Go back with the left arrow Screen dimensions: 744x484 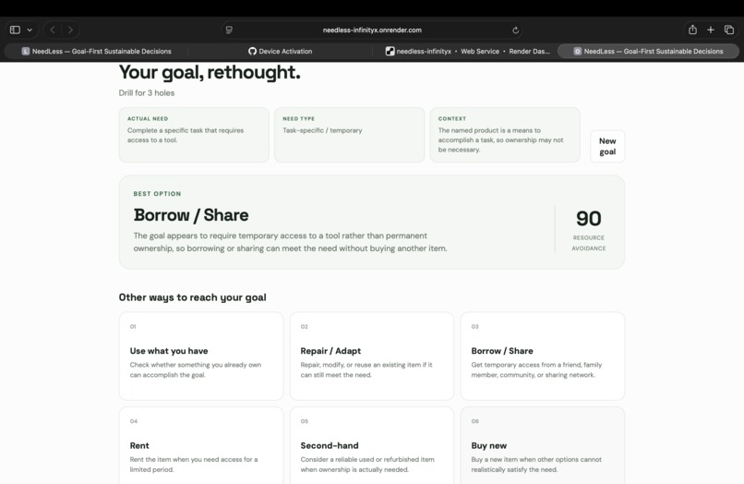click(x=53, y=30)
